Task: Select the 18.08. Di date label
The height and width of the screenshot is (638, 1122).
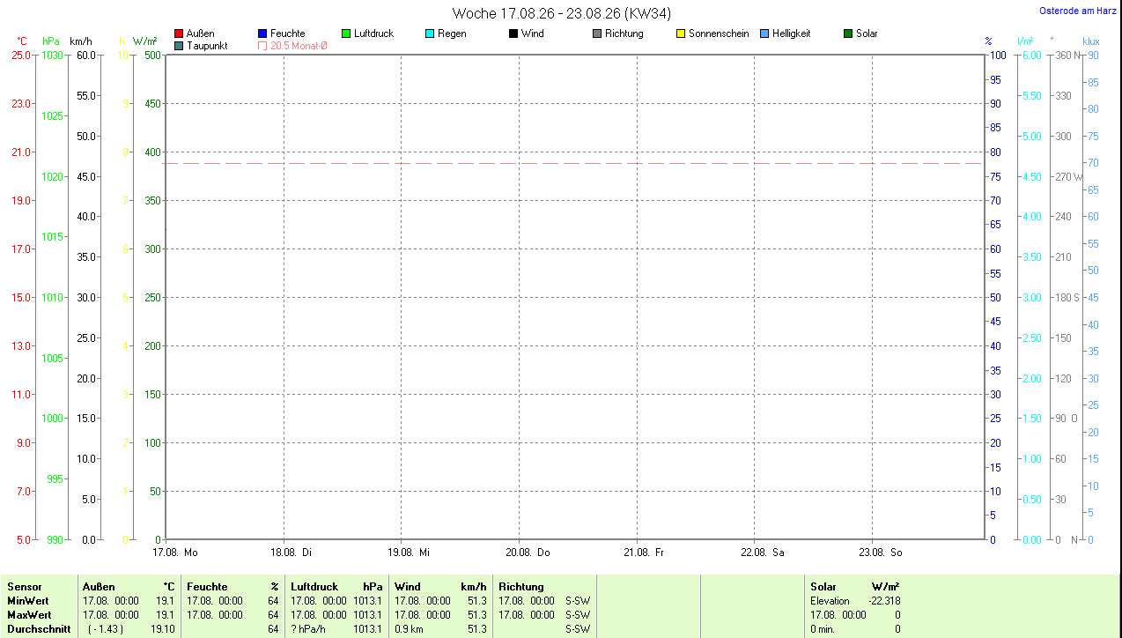Action: 292,553
